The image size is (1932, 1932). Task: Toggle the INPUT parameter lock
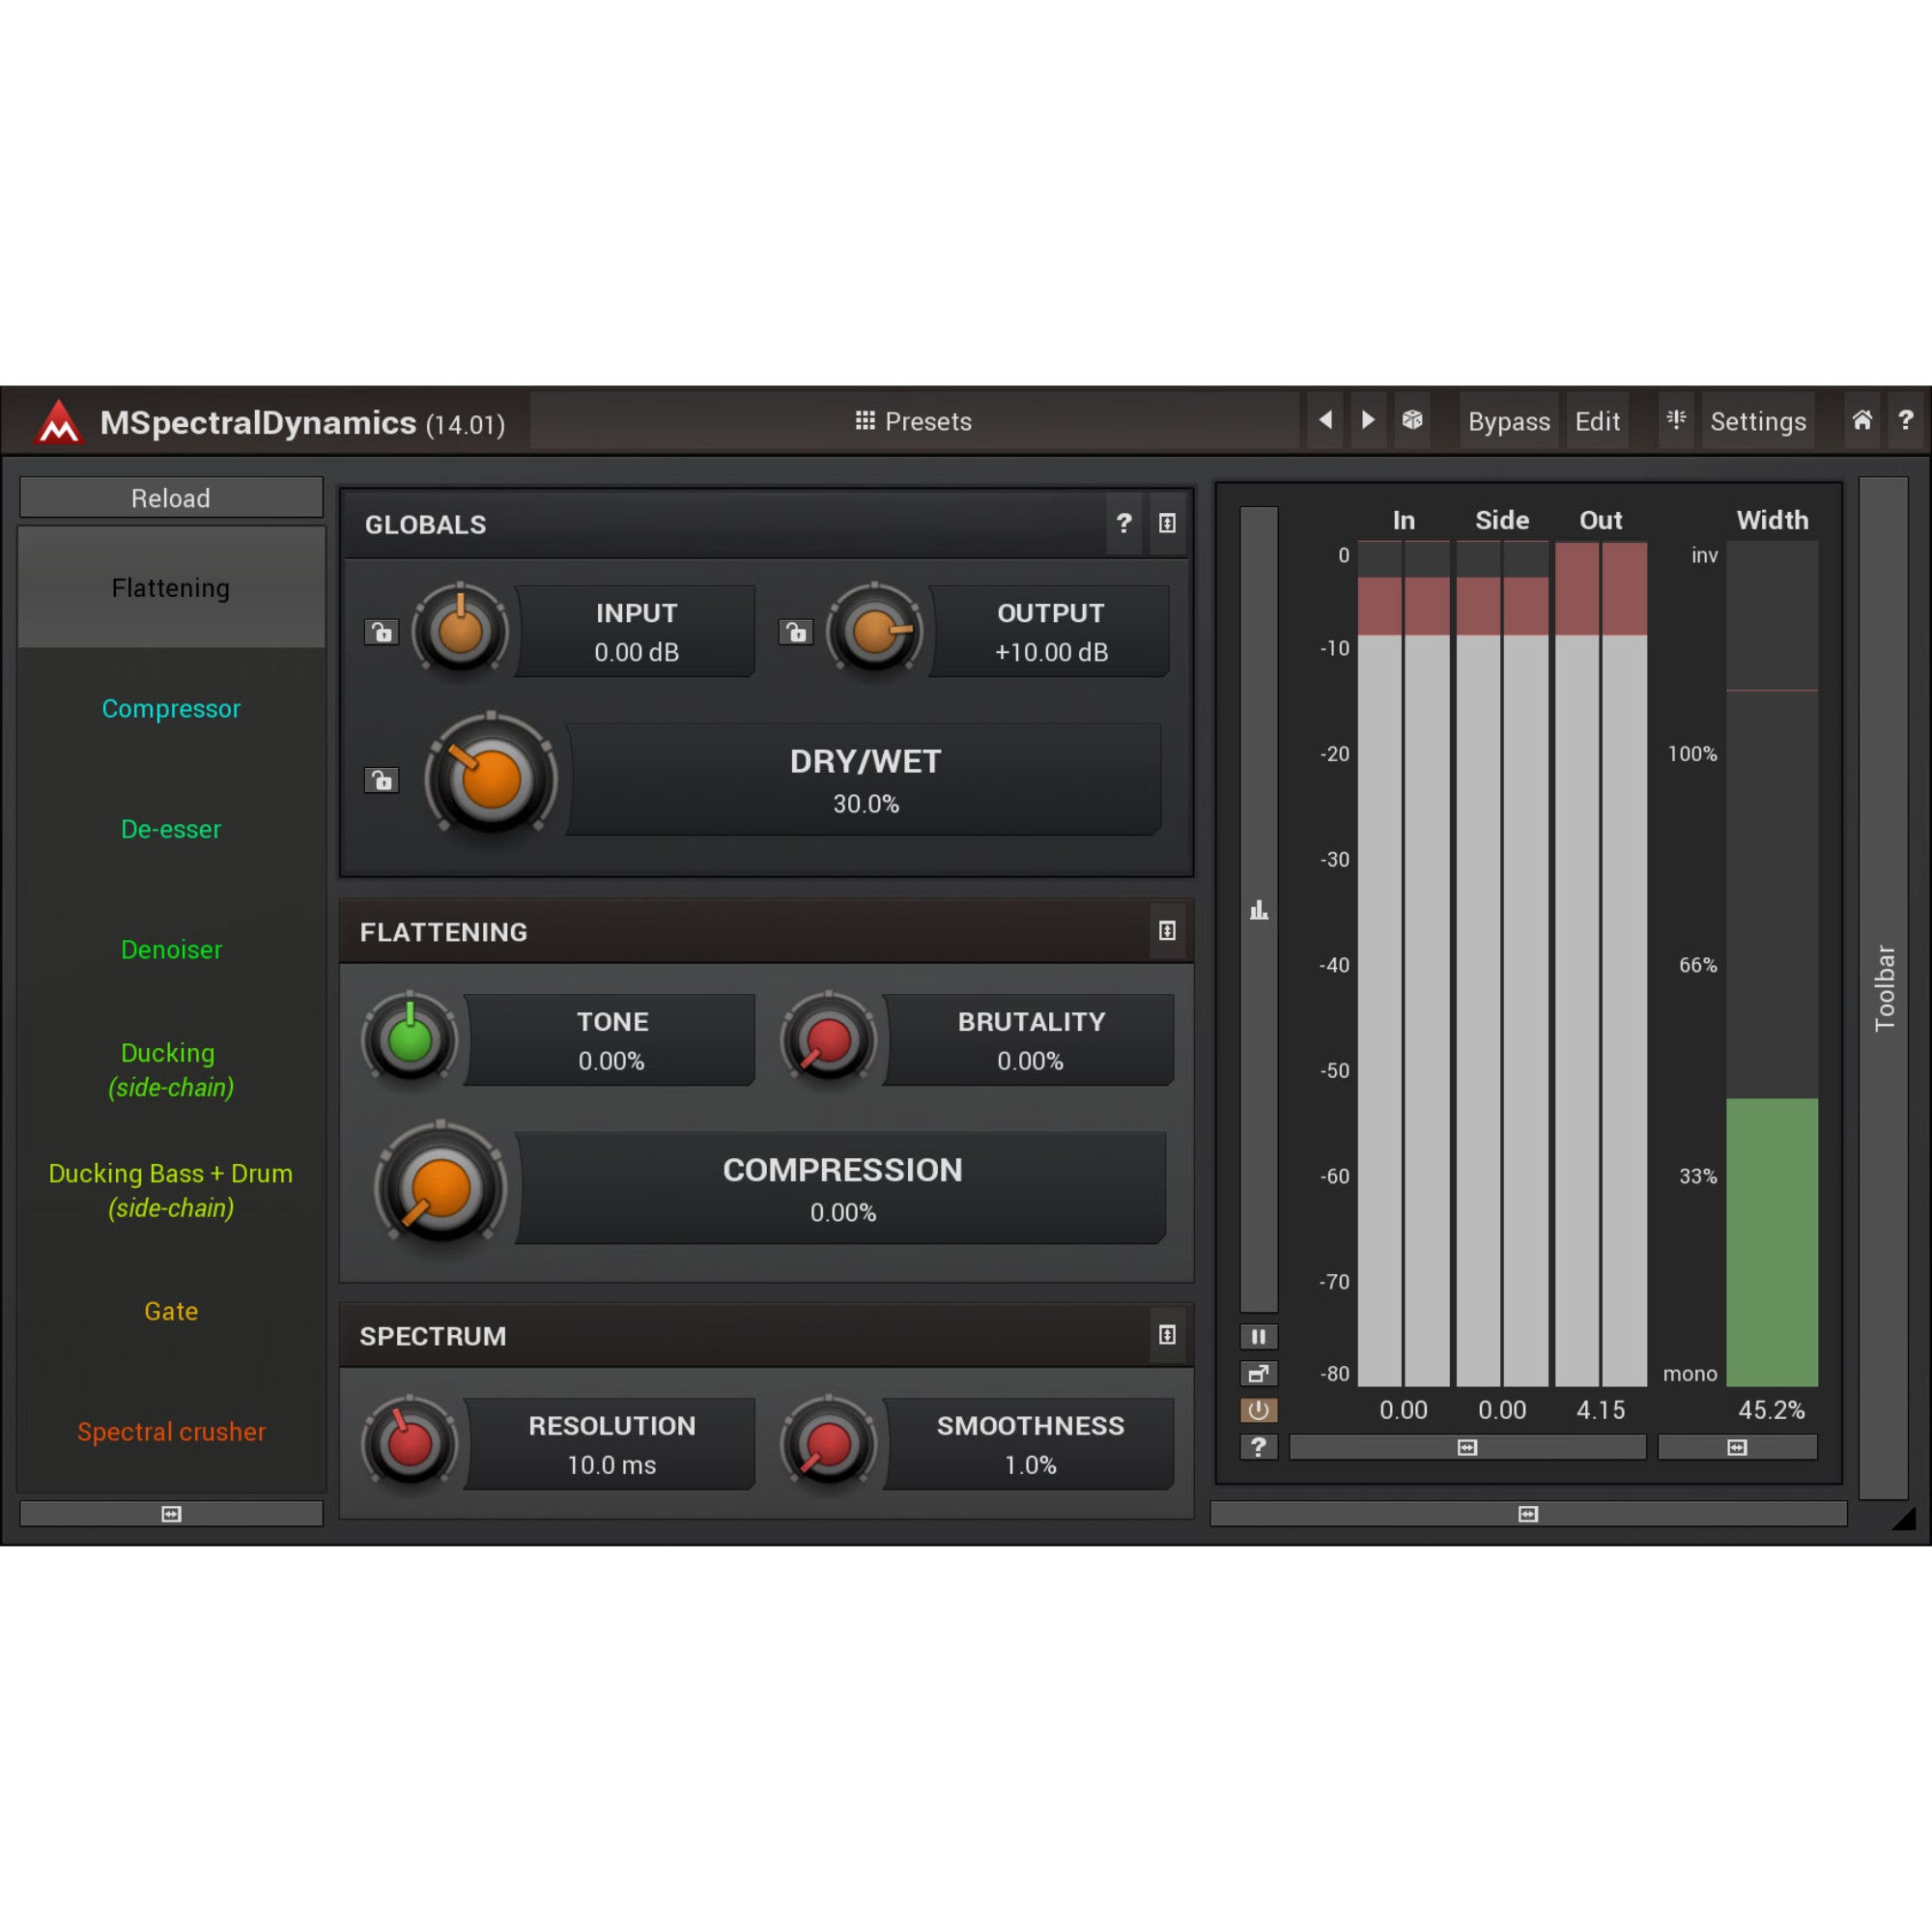(x=381, y=632)
